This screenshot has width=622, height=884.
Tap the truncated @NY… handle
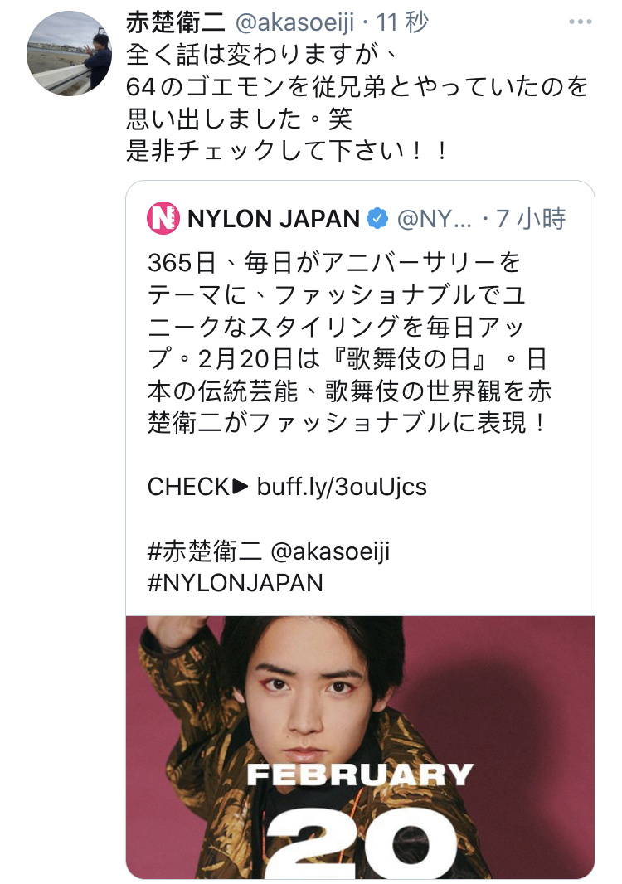435,219
